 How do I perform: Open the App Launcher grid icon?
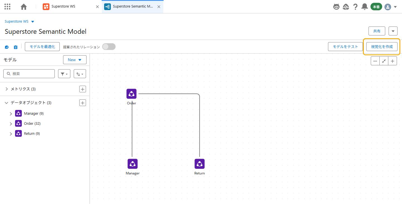(x=8, y=6)
